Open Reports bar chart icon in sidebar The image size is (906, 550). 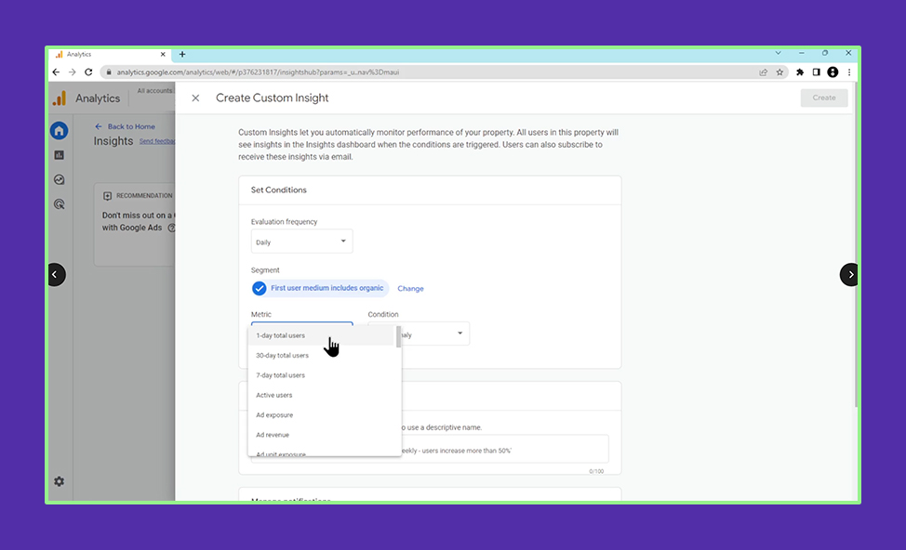(x=59, y=155)
